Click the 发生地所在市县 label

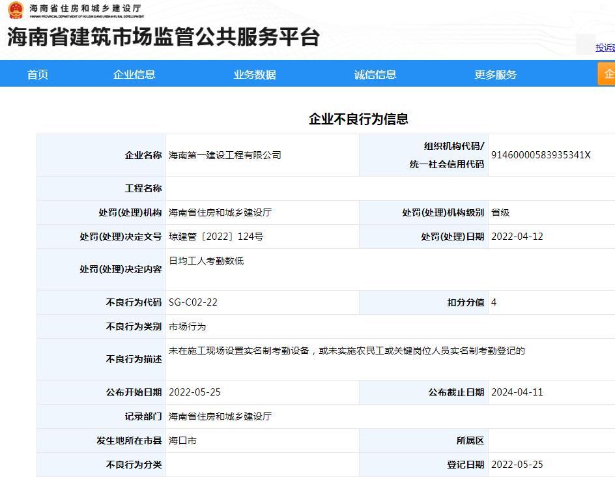tap(129, 441)
